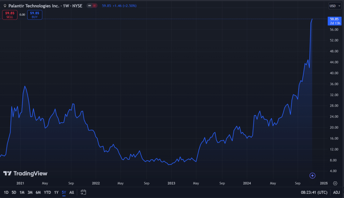Viewport: 344px width, 198px height.
Task: Select the 3M time range
Action: pyautogui.click(x=30, y=193)
